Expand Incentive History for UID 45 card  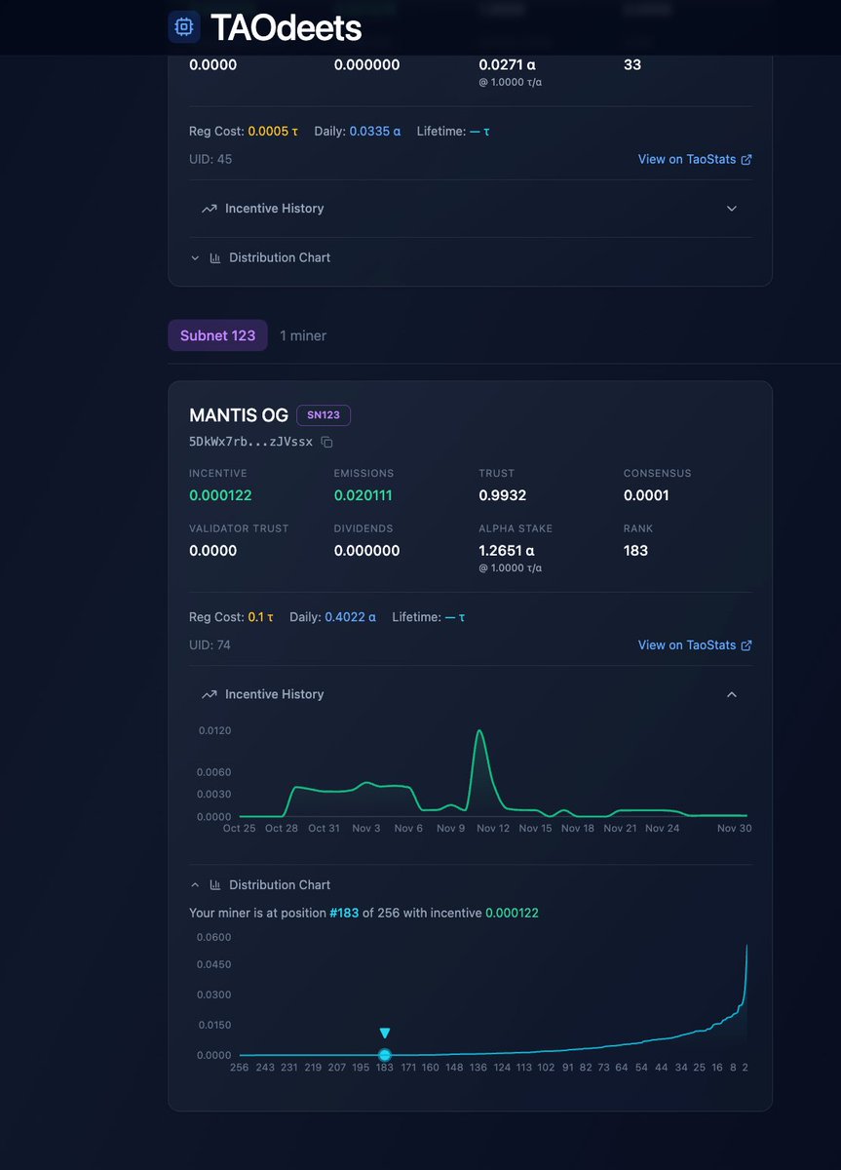[x=470, y=209]
